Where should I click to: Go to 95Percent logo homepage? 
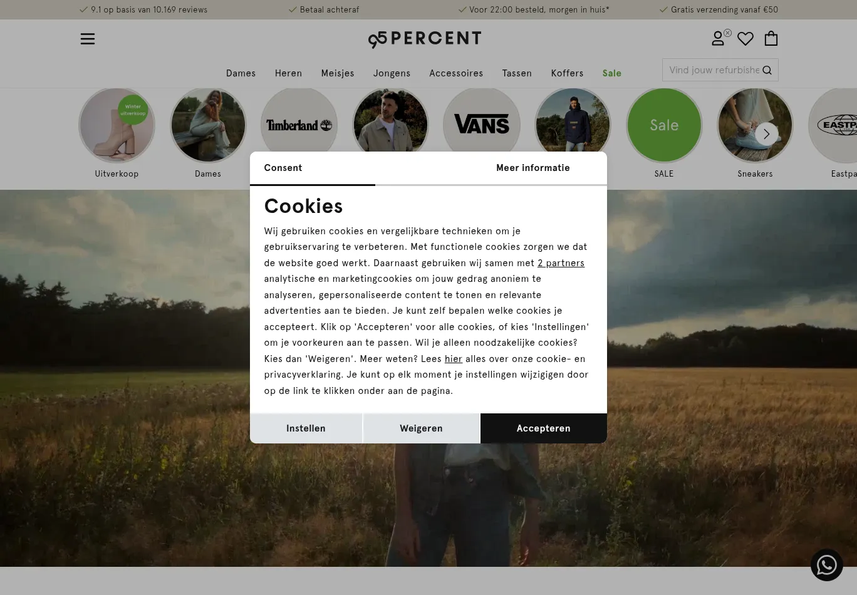tap(425, 39)
